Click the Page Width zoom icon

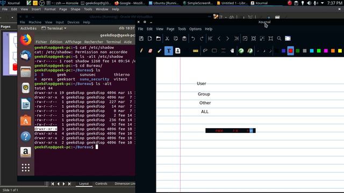pyautogui.click(x=253, y=39)
